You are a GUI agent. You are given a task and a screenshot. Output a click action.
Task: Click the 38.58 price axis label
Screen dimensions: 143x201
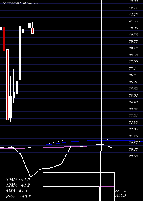pos(133,55)
